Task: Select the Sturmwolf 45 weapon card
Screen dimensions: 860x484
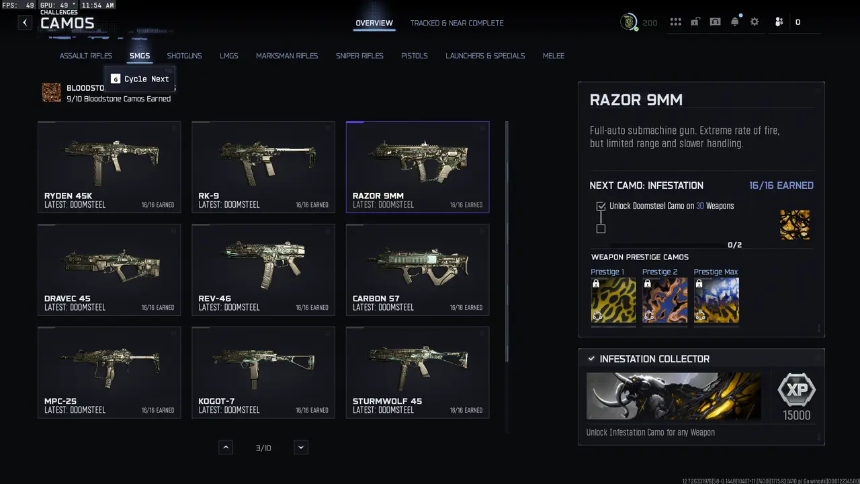Action: pyautogui.click(x=418, y=372)
